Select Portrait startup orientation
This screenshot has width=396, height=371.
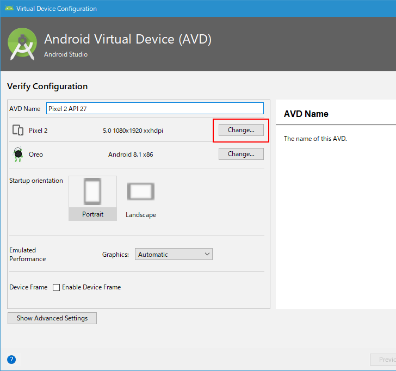tap(92, 198)
